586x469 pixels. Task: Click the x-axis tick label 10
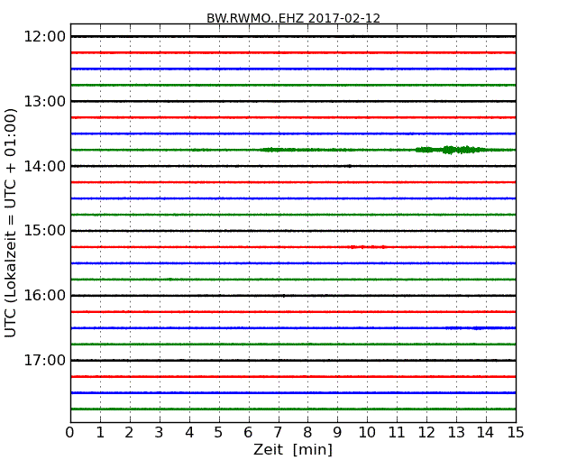point(367,433)
